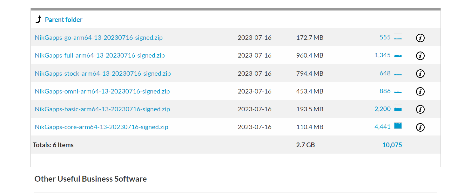Open info icon for NikGapps-full zip
The image size is (451, 194).
420,56
